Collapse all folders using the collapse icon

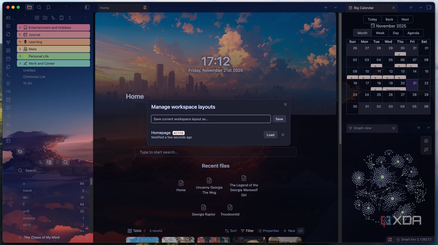coord(70,17)
